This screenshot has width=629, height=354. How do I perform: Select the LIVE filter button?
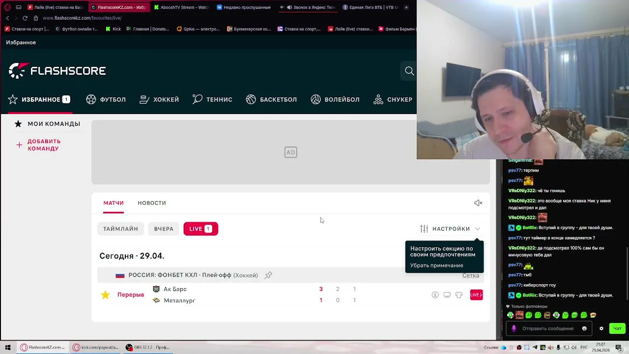[200, 229]
